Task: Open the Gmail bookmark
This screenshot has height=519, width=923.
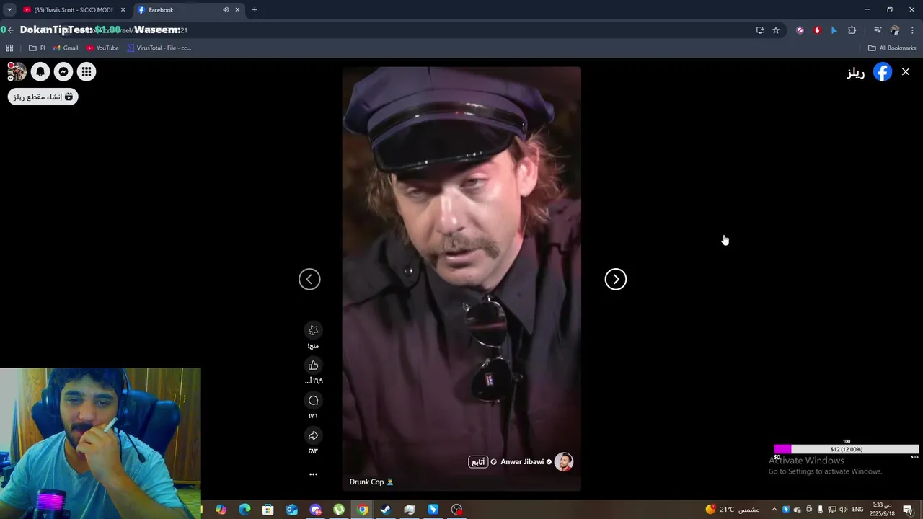Action: (x=66, y=48)
